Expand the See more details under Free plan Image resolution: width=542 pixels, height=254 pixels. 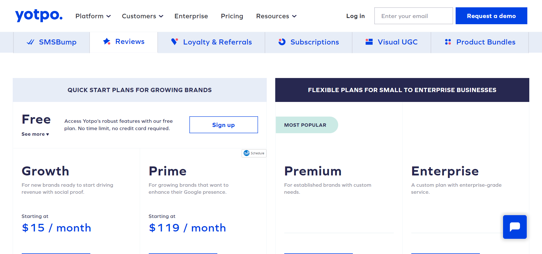(x=35, y=134)
